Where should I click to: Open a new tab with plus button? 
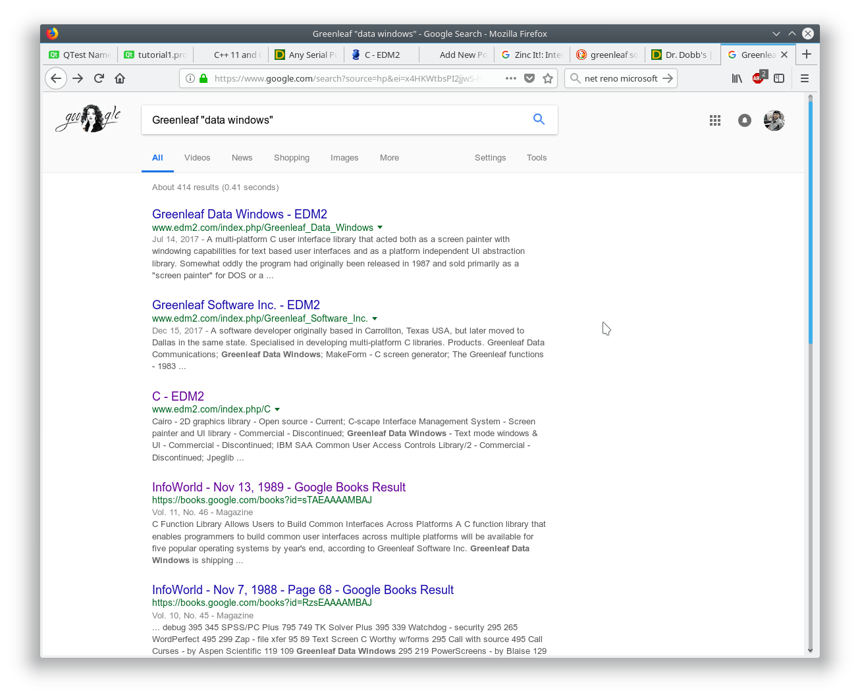[x=807, y=54]
